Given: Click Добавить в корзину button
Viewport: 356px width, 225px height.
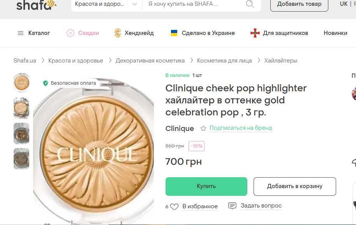Looking at the screenshot, I should click(x=294, y=186).
